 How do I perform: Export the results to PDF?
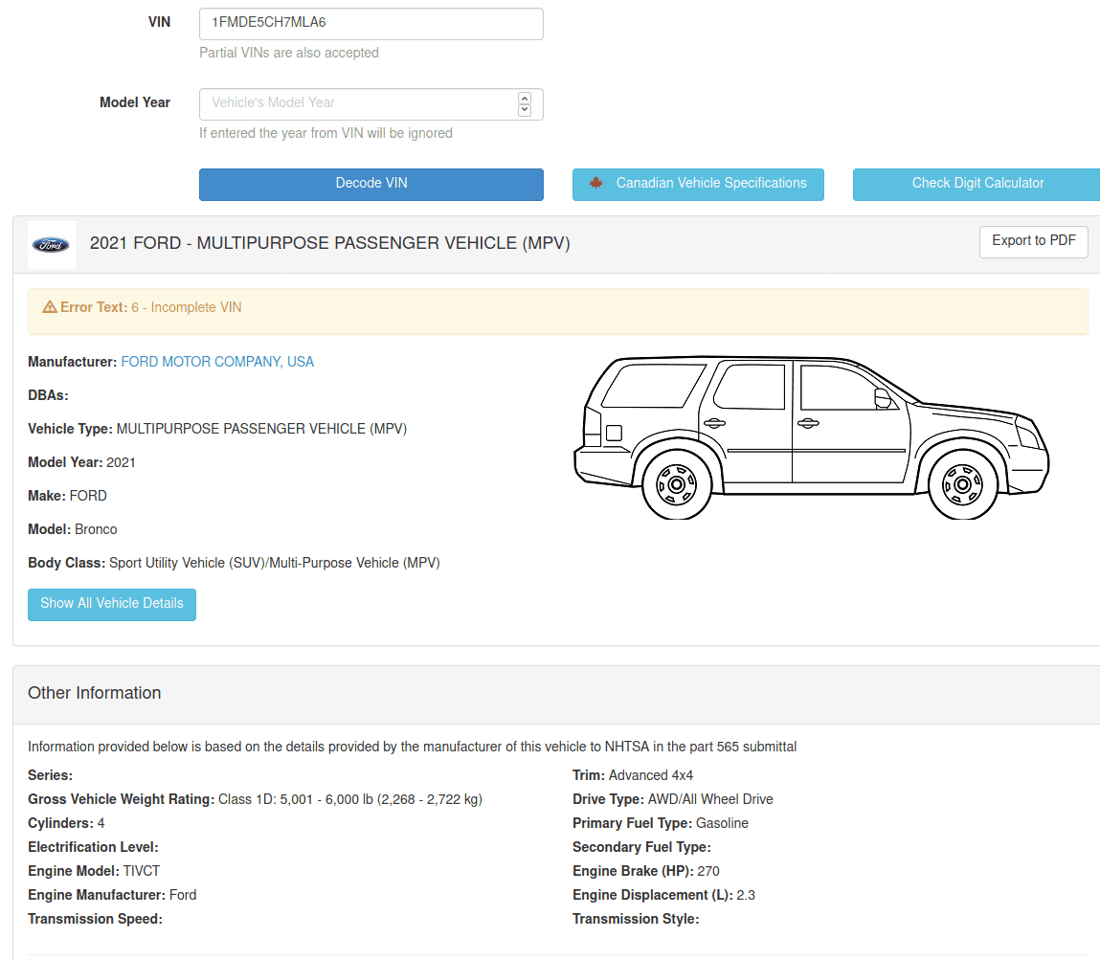pyautogui.click(x=1033, y=242)
